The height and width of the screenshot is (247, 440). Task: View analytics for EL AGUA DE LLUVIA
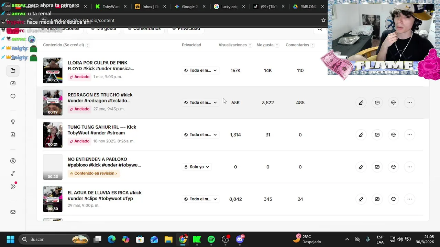pyautogui.click(x=377, y=199)
